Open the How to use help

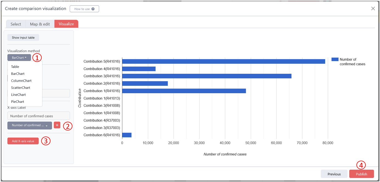[84, 9]
